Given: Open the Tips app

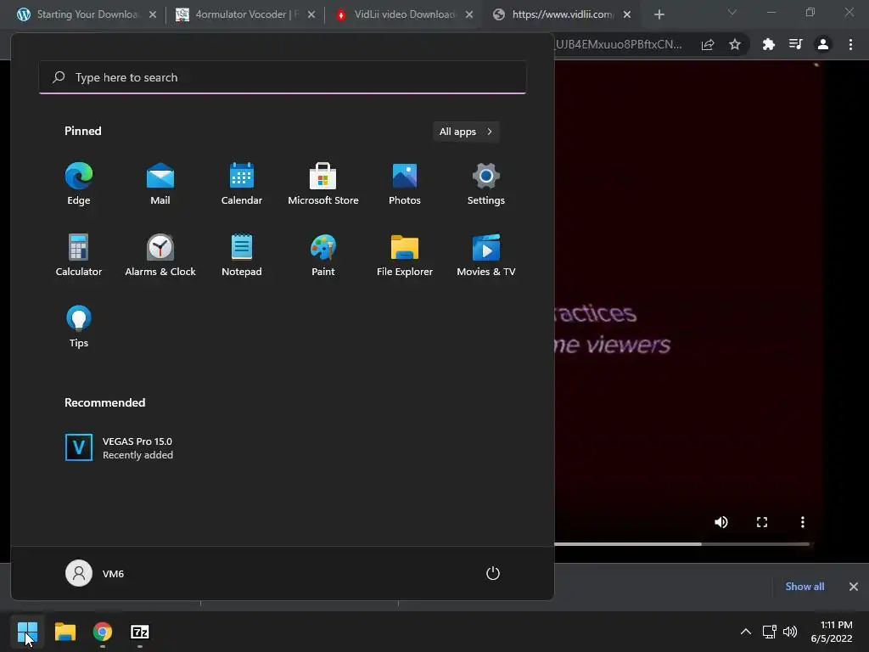Looking at the screenshot, I should click(x=79, y=327).
